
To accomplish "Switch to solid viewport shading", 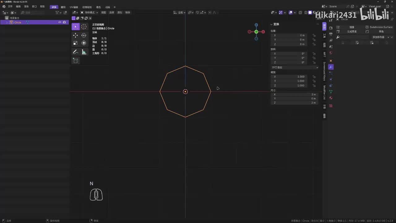I will pyautogui.click(x=310, y=13).
